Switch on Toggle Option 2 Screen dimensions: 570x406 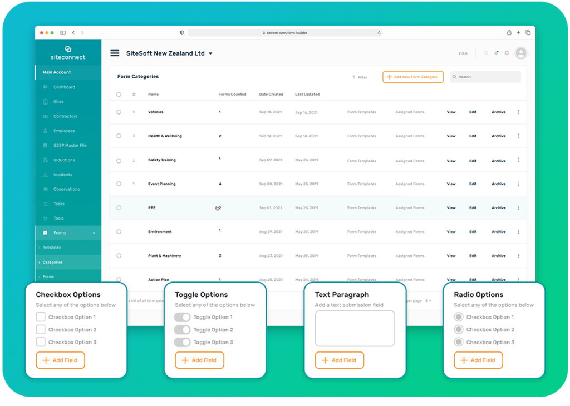pos(182,330)
